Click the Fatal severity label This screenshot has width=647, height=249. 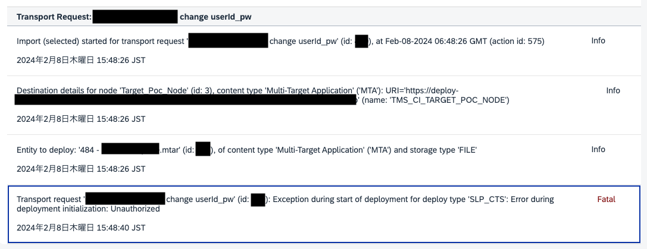tap(606, 200)
